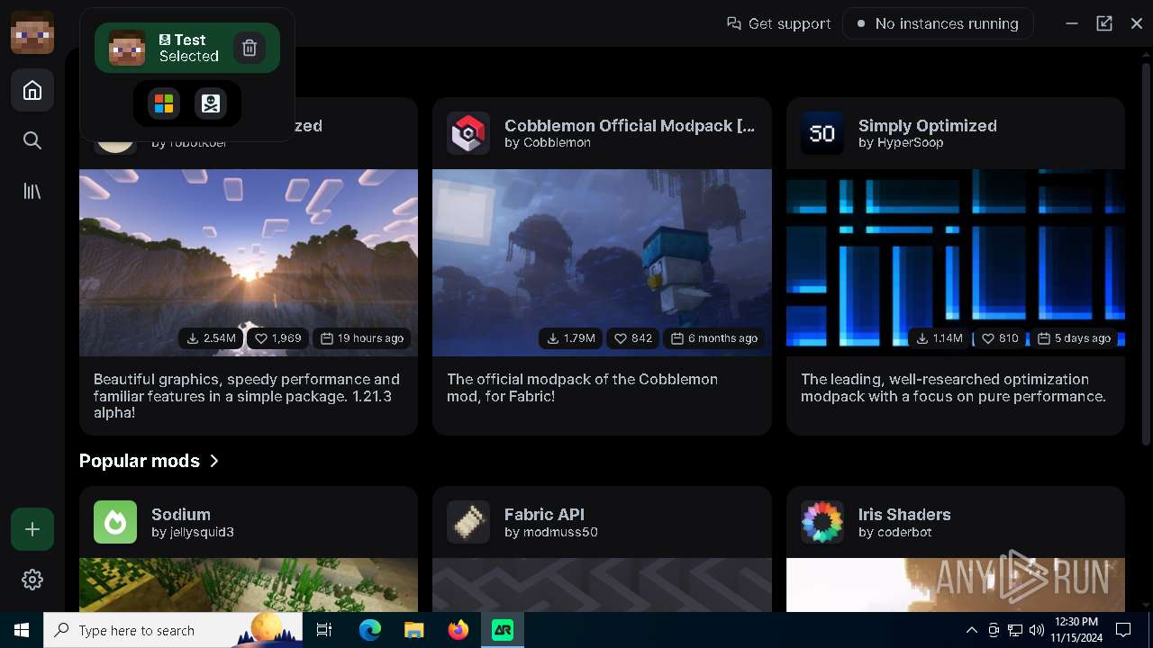The image size is (1153, 648).
Task: Open Settings gear in sidebar
Action: coord(32,580)
